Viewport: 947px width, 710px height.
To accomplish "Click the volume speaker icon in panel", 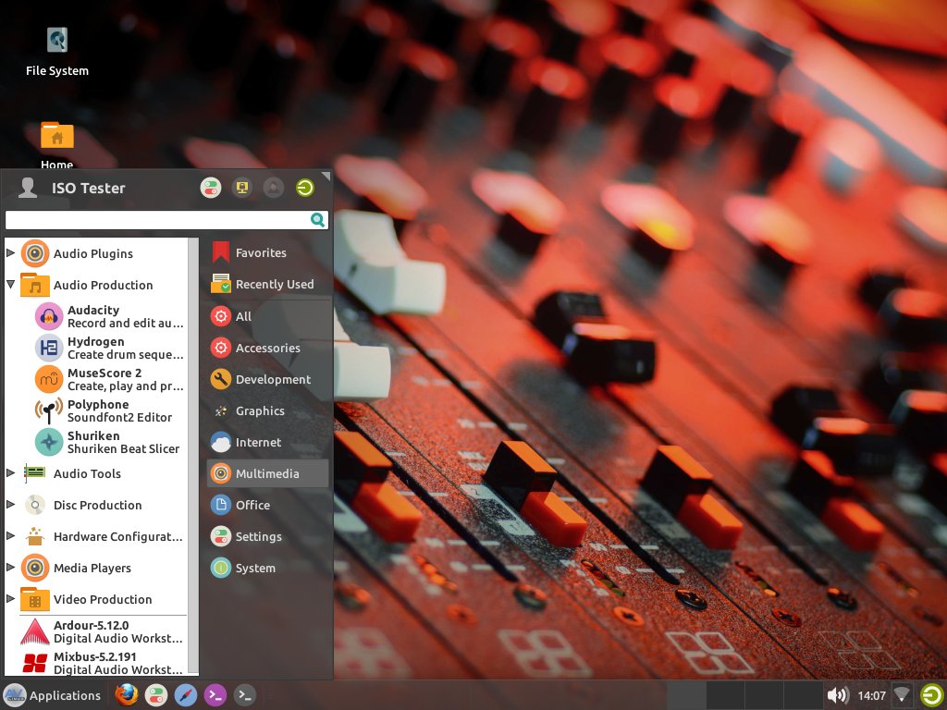I will (x=838, y=695).
